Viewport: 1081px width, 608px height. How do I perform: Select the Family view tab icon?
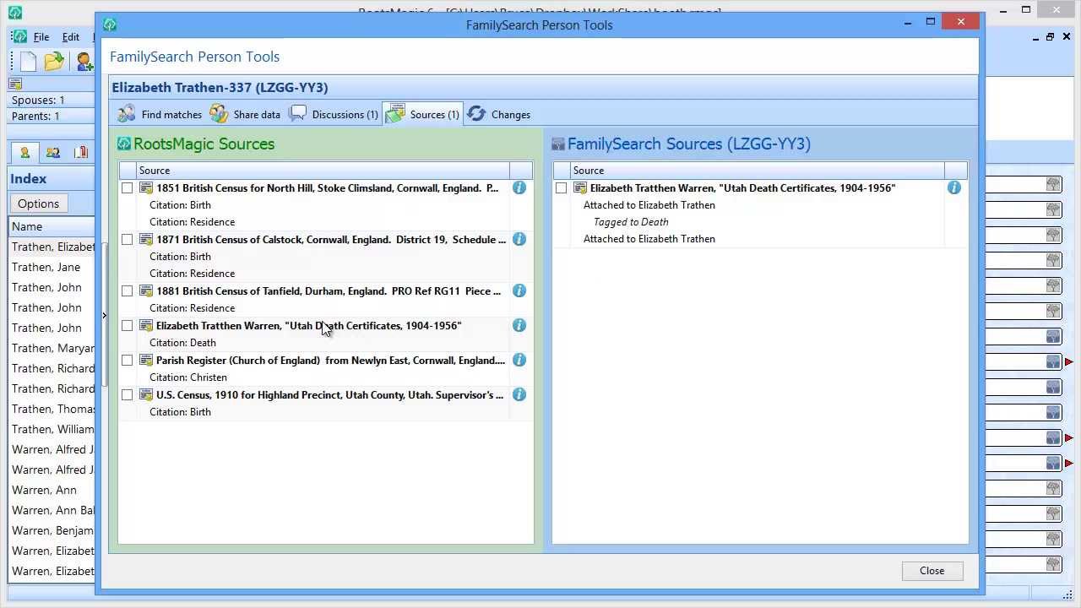53,153
